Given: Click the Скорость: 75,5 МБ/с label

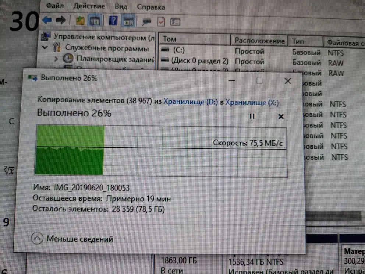Looking at the screenshot, I should click(248, 143).
